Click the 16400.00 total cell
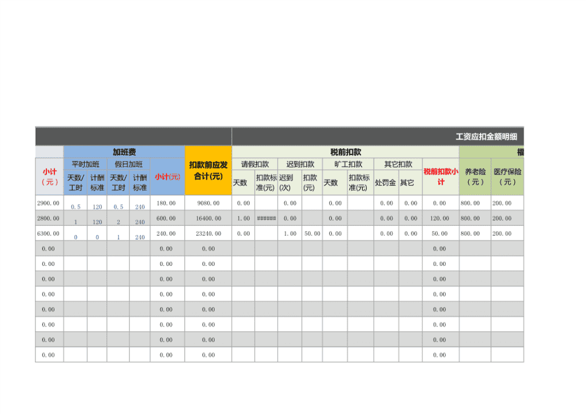The image size is (586, 414). click(x=208, y=218)
